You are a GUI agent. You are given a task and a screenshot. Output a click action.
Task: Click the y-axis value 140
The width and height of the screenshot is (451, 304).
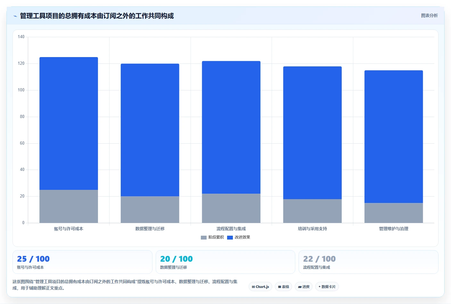click(x=21, y=37)
